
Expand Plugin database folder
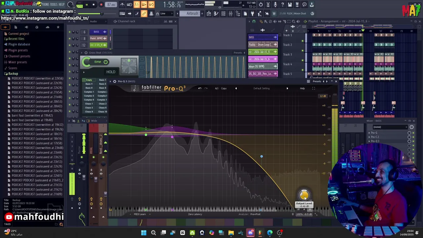point(19,44)
